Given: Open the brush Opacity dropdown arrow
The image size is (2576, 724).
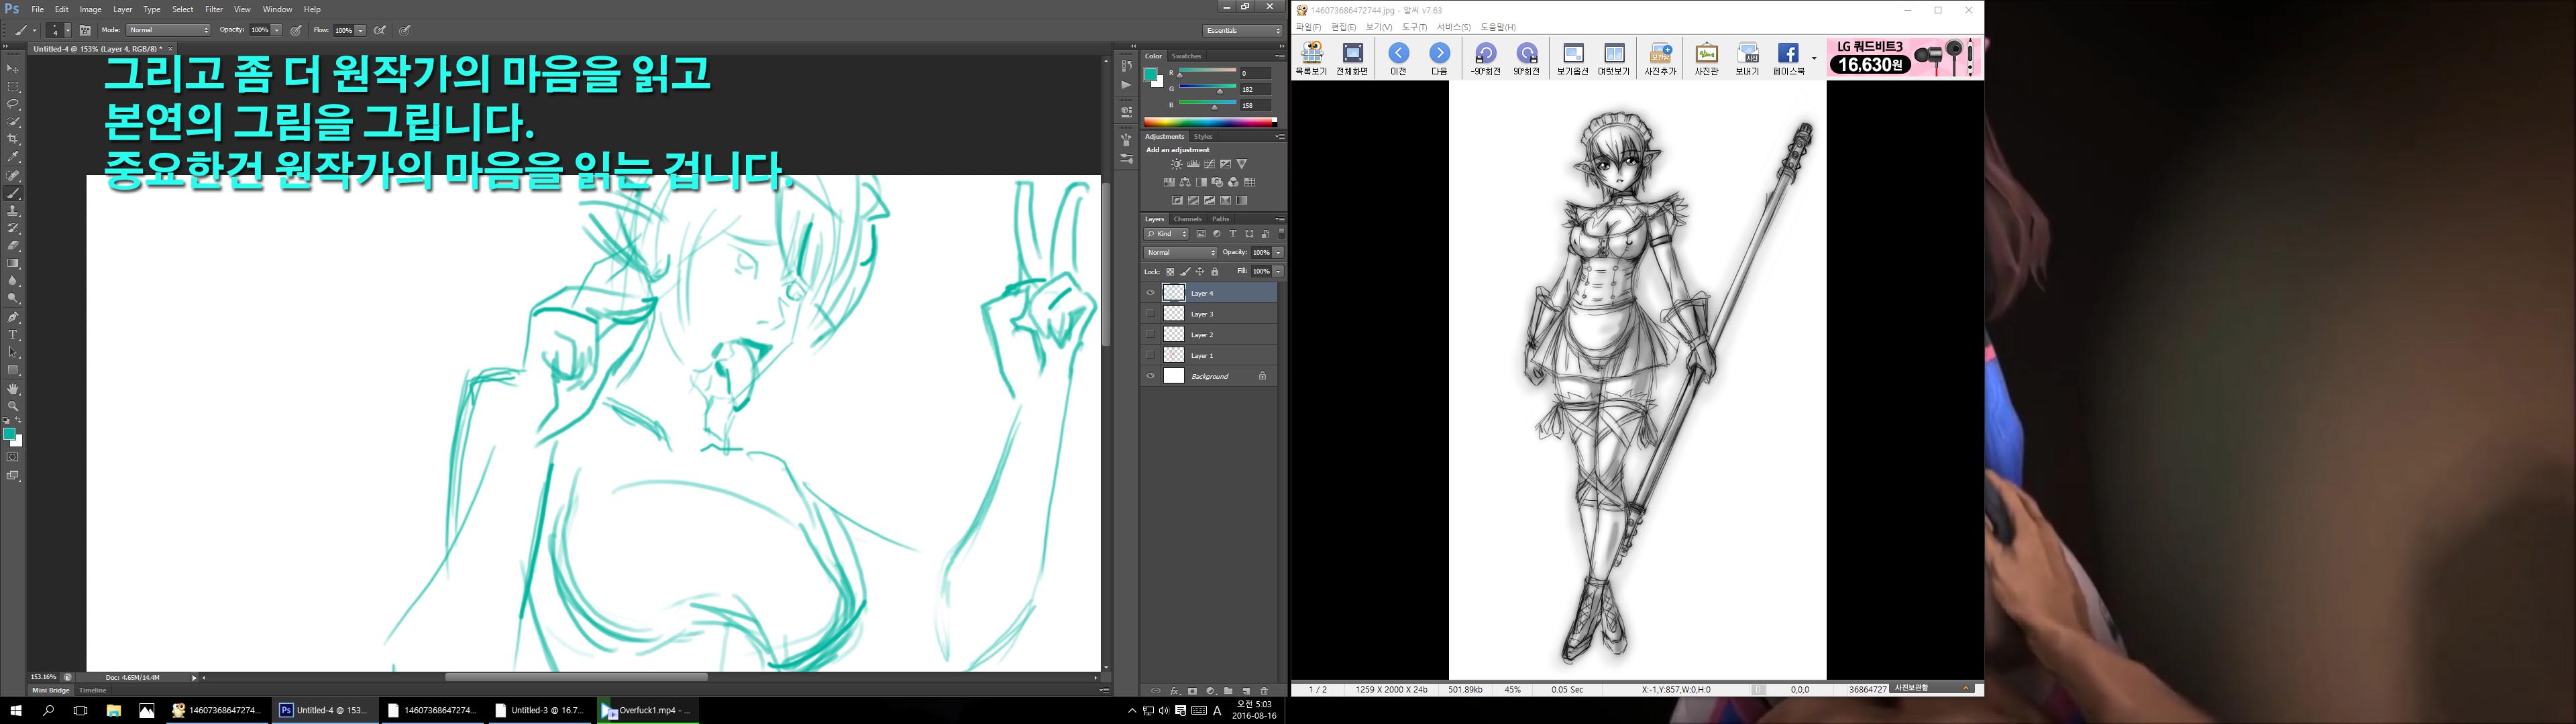Looking at the screenshot, I should (277, 30).
